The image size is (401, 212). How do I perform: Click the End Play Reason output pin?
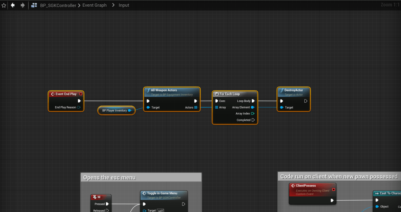79,107
